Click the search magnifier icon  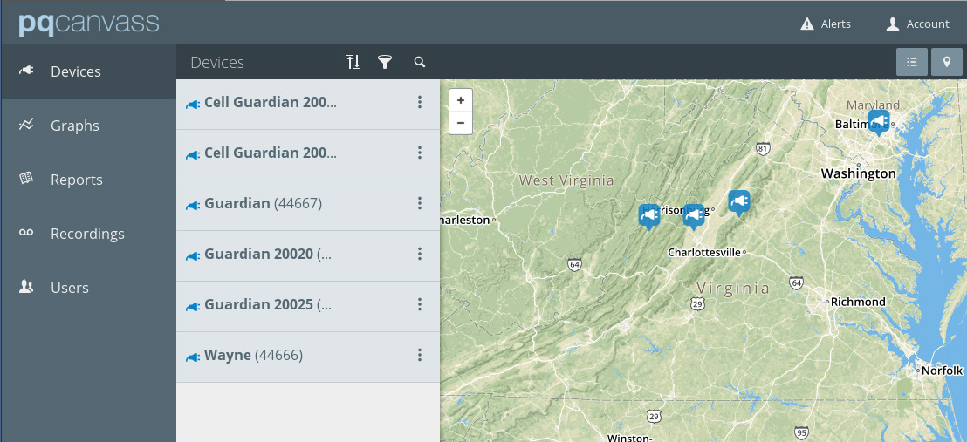tap(420, 62)
